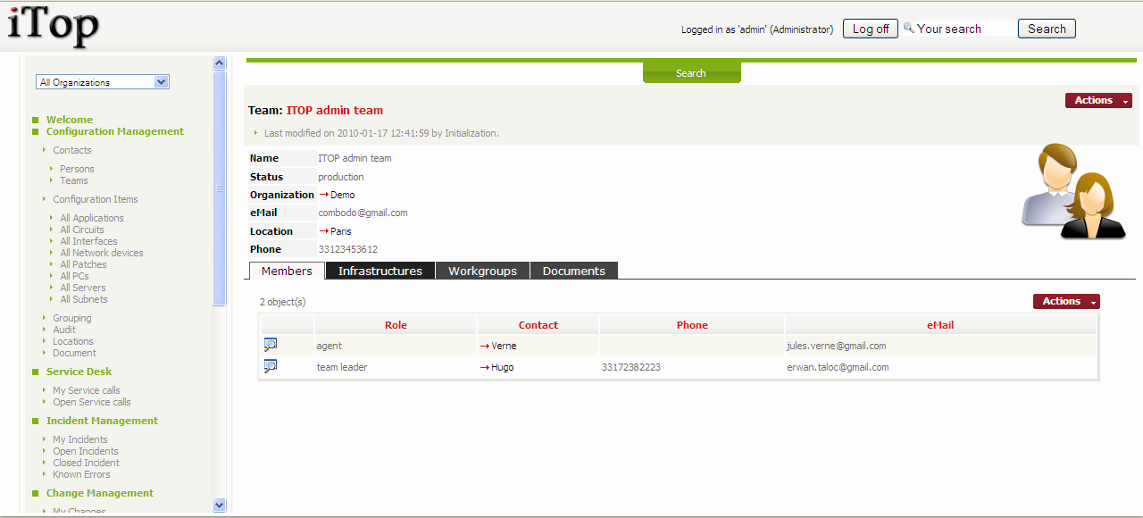Open Change Management menu section
The height and width of the screenshot is (518, 1143).
100,493
